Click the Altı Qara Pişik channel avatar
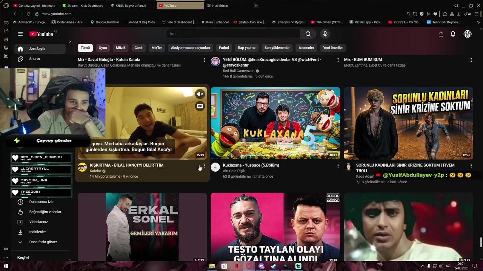Screen dimensions: 483x271 tap(215, 167)
